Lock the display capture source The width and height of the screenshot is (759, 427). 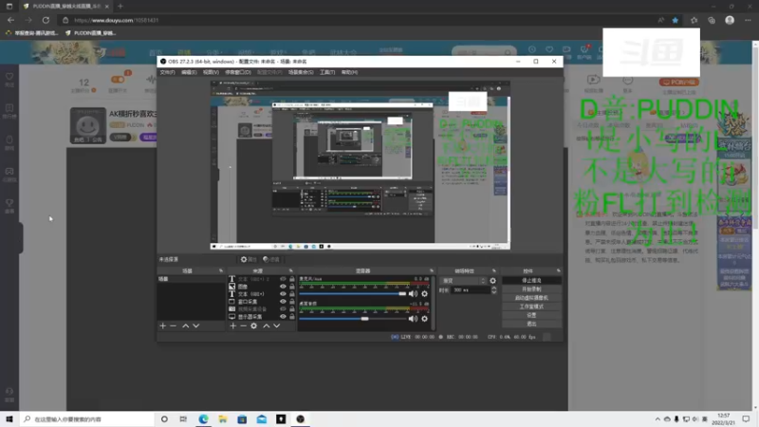click(292, 317)
